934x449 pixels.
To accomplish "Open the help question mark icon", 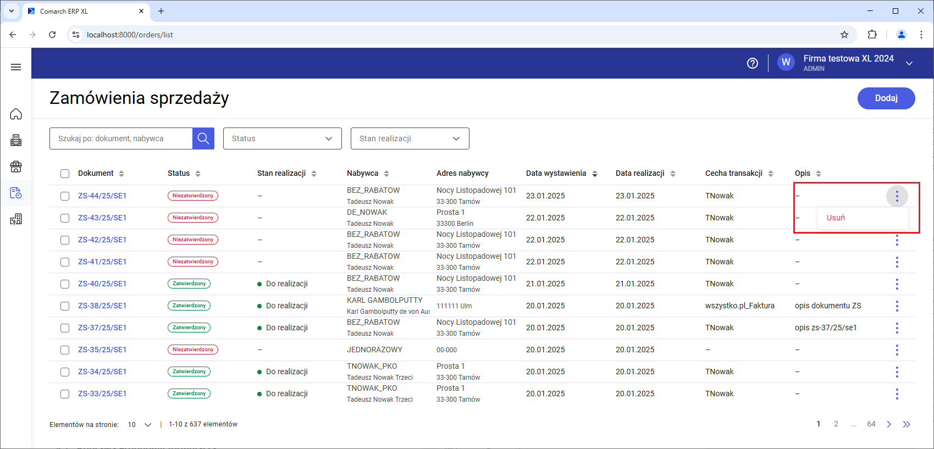I will [x=752, y=63].
